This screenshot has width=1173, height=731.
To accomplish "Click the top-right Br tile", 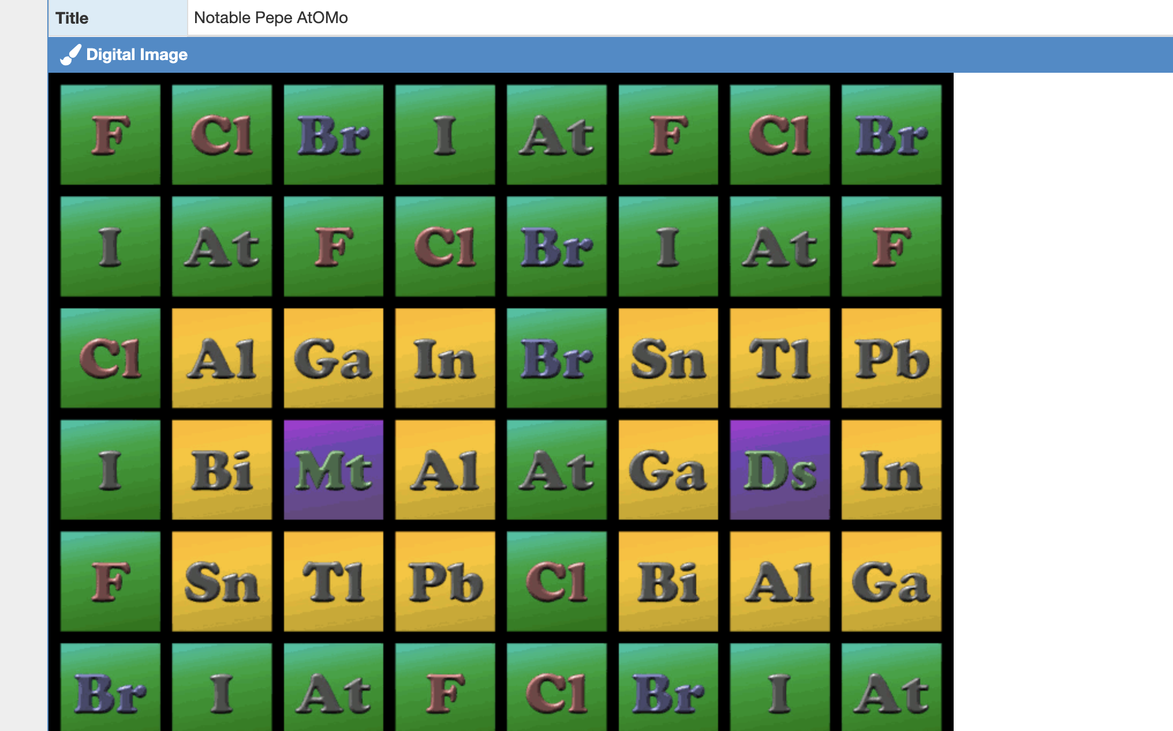I will pos(891,135).
